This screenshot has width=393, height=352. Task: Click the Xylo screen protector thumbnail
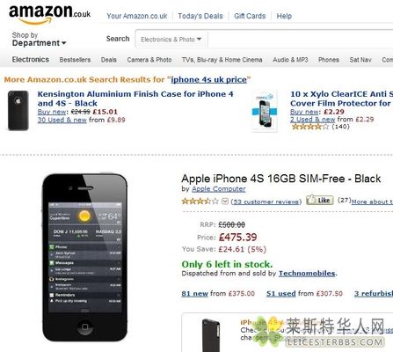coord(265,112)
